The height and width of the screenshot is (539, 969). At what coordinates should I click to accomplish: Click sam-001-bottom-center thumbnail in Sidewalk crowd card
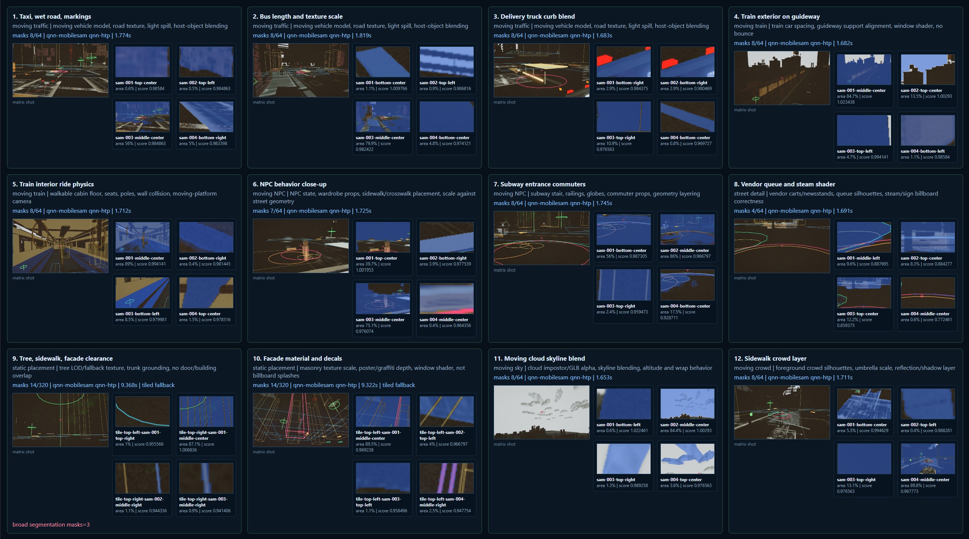pyautogui.click(x=864, y=404)
